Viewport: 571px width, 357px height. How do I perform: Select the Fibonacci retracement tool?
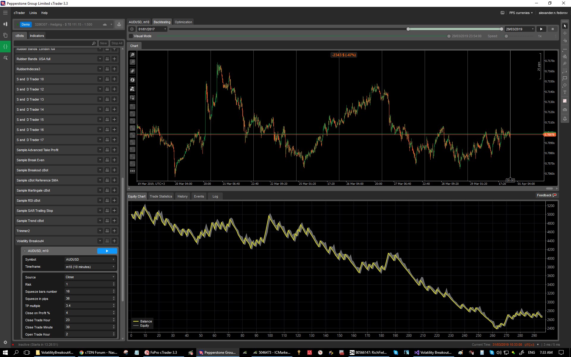tap(565, 71)
